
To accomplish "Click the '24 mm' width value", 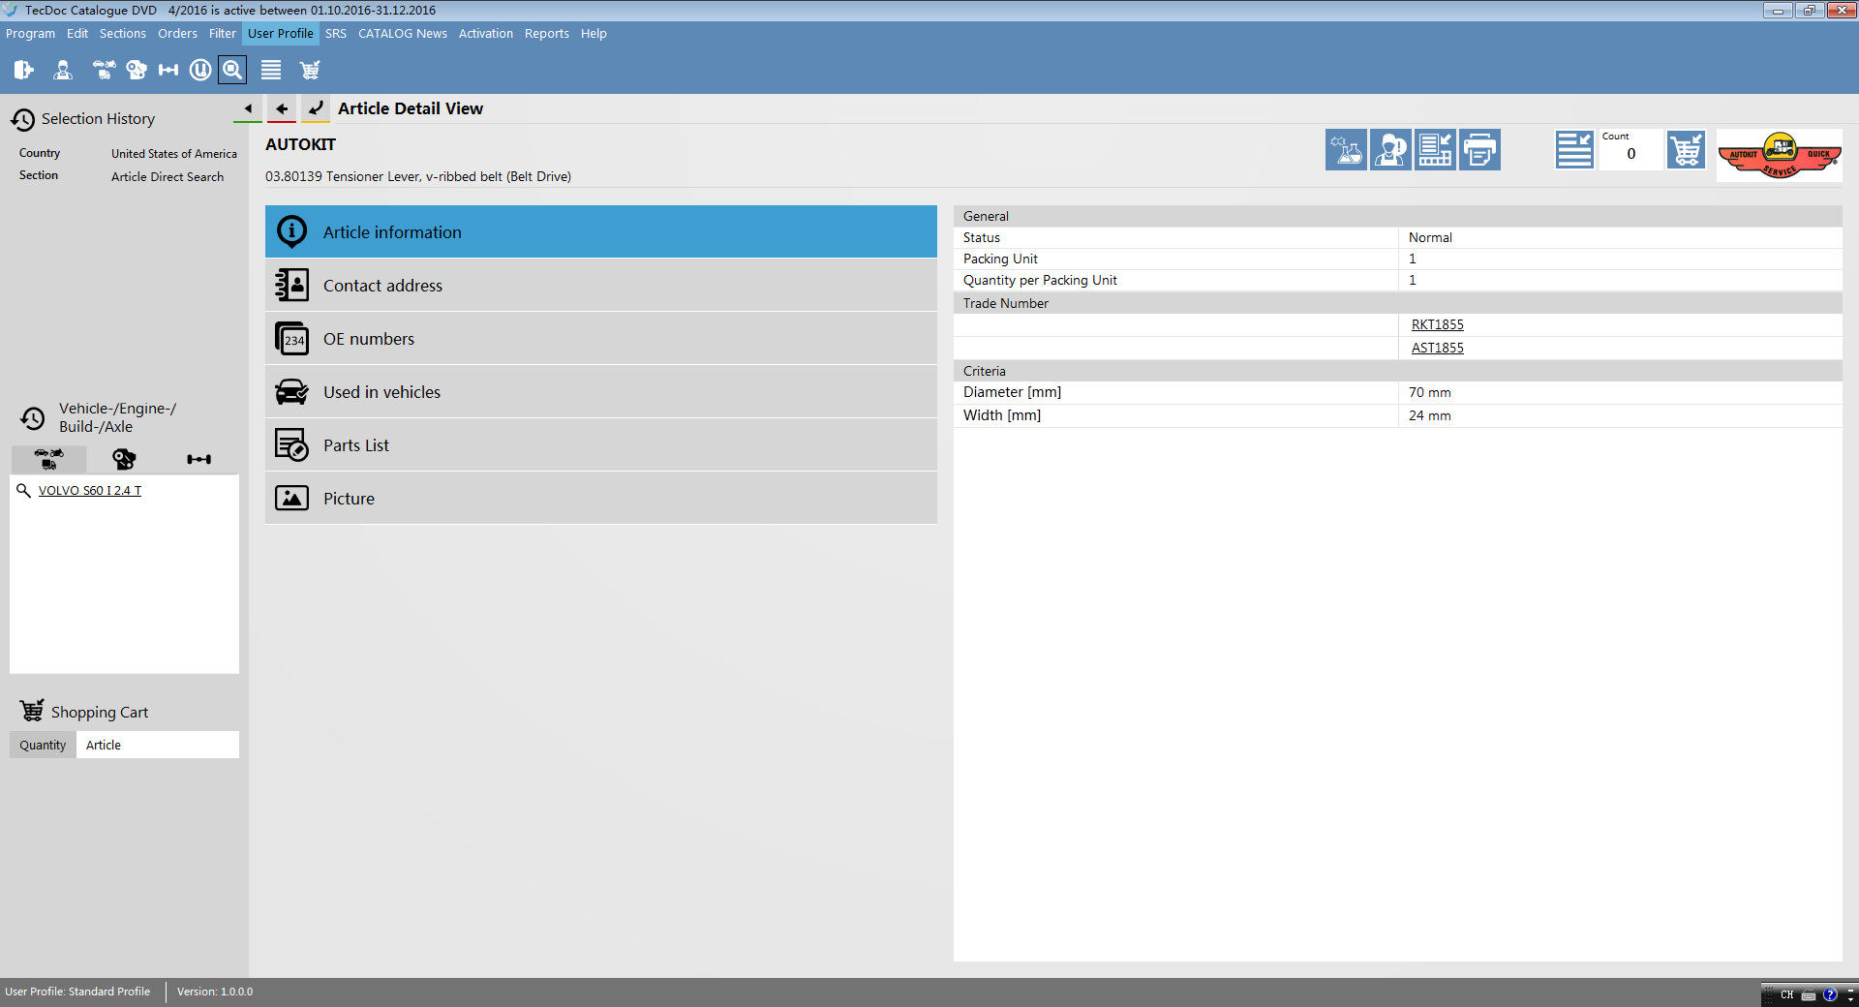I will click(1430, 415).
